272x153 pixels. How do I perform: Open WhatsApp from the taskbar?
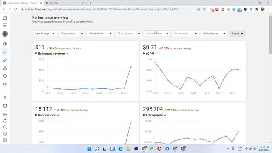tap(152, 149)
